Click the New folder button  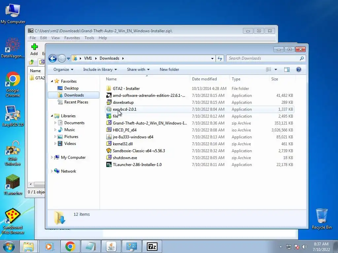coord(169,70)
